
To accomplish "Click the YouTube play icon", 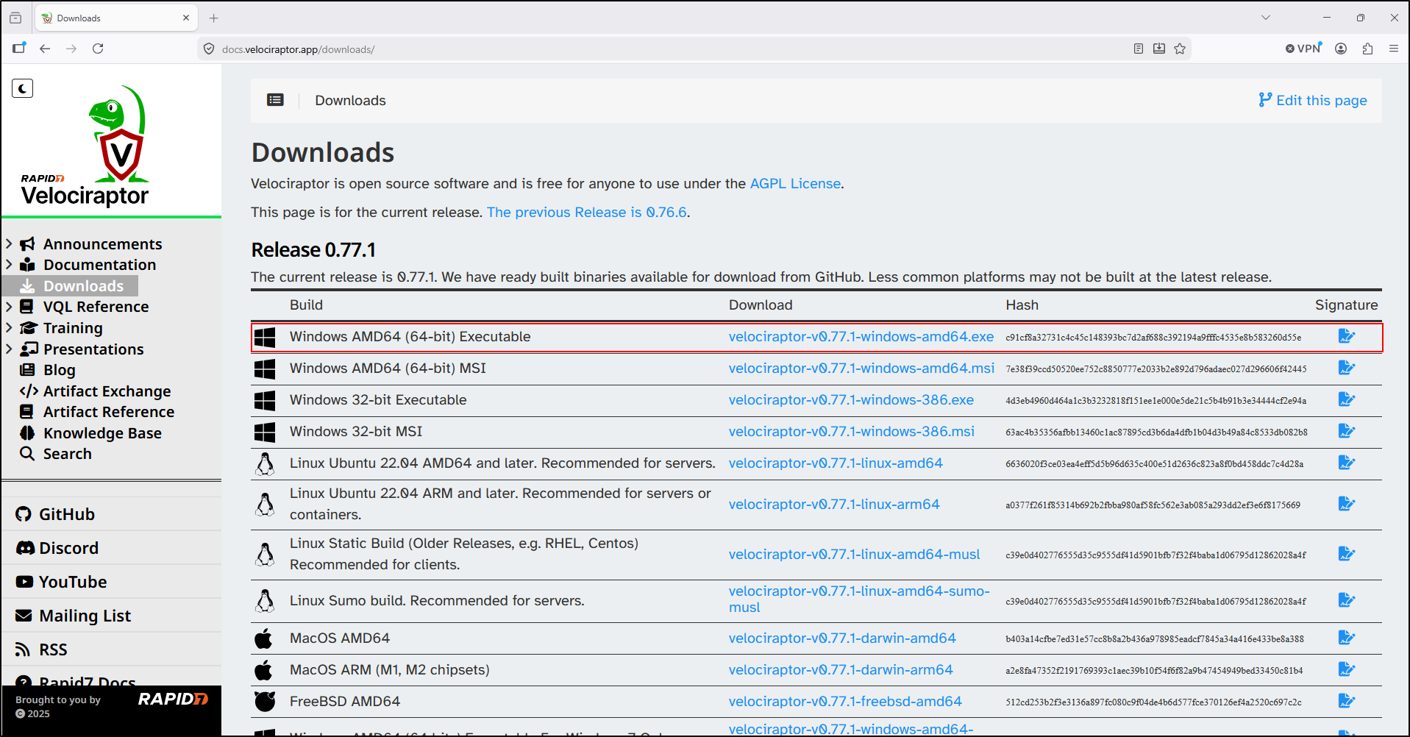I will [x=24, y=582].
